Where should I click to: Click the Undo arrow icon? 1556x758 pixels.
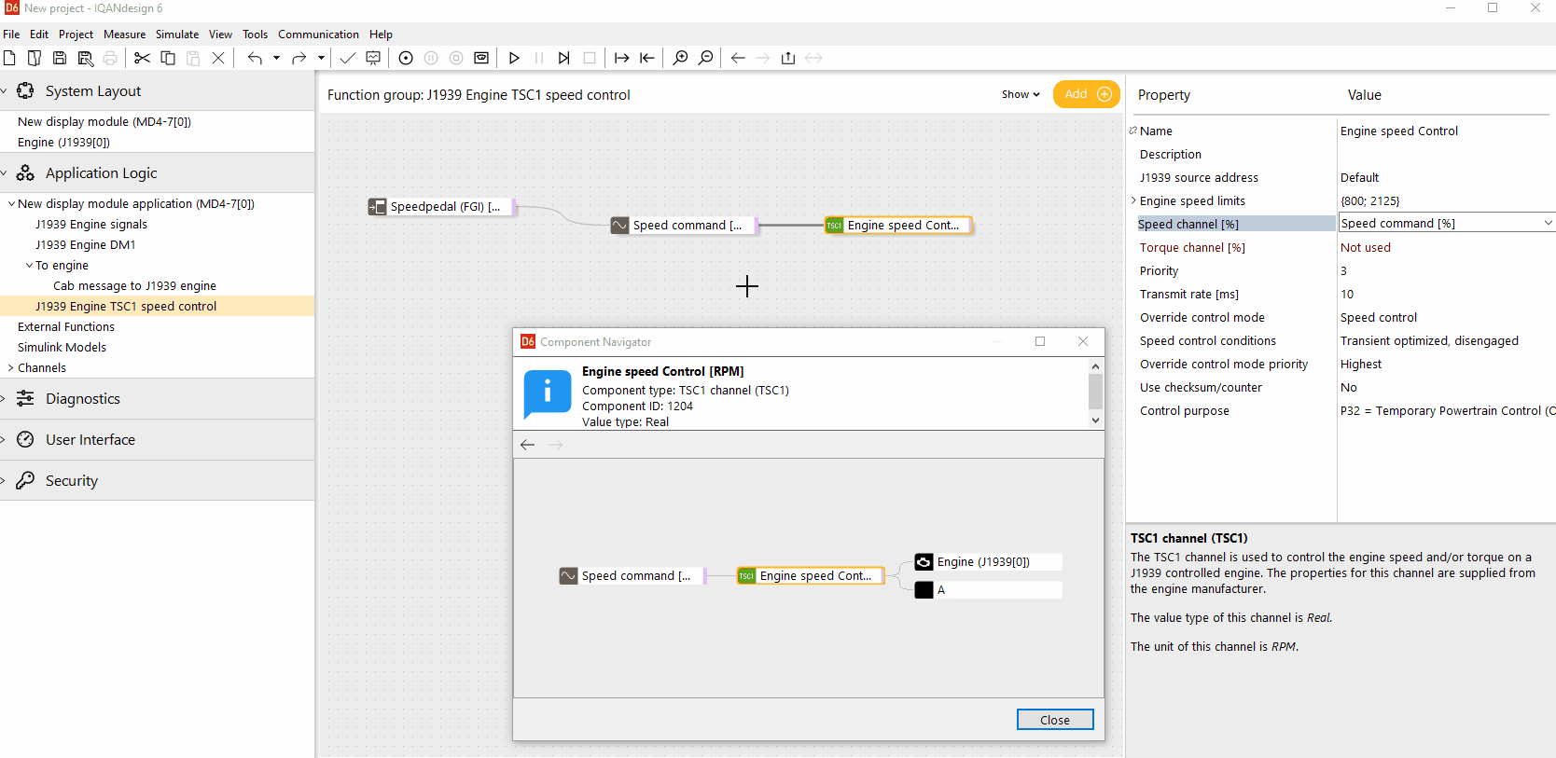[x=255, y=58]
